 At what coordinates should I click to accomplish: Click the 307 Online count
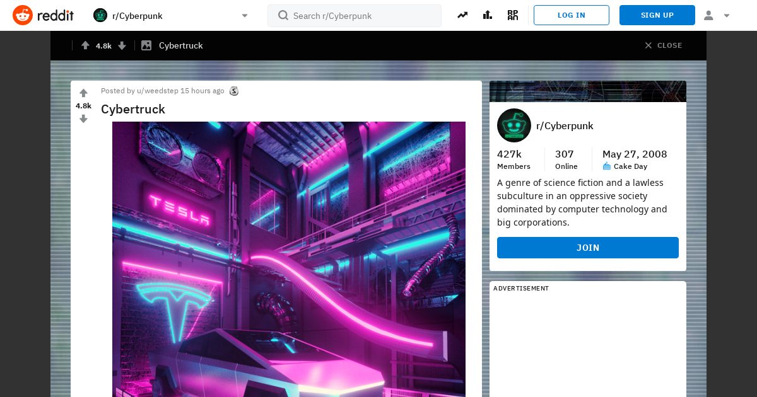(x=566, y=159)
